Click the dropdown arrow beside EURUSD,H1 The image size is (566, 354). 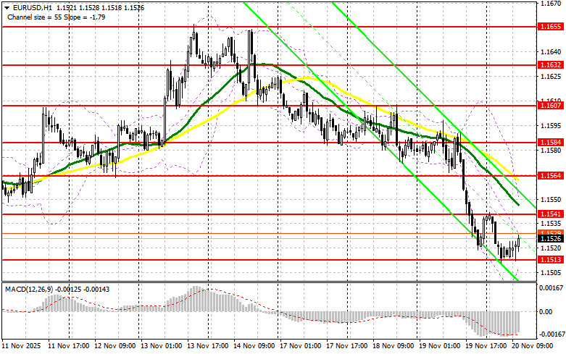7,7
